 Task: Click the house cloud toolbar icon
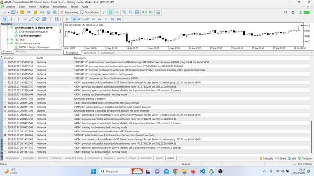tap(49, 12)
